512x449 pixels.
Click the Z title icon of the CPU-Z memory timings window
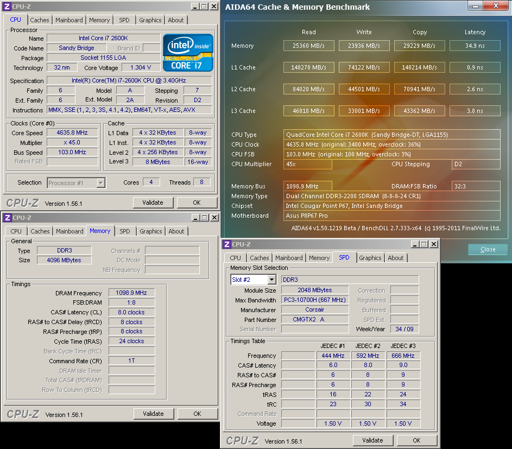point(8,218)
